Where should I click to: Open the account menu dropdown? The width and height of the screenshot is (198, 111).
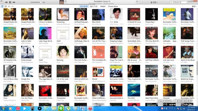tap(154, 2)
